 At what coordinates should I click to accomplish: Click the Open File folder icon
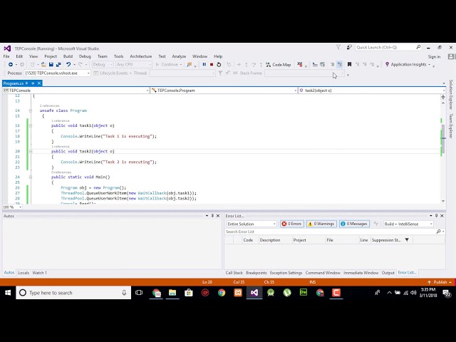pyautogui.click(x=43, y=65)
